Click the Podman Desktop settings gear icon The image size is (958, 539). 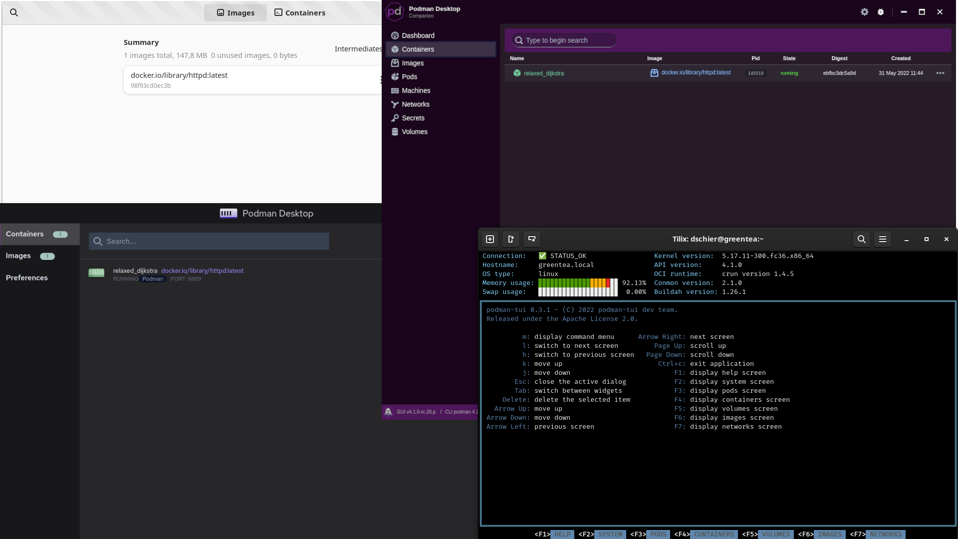point(865,12)
